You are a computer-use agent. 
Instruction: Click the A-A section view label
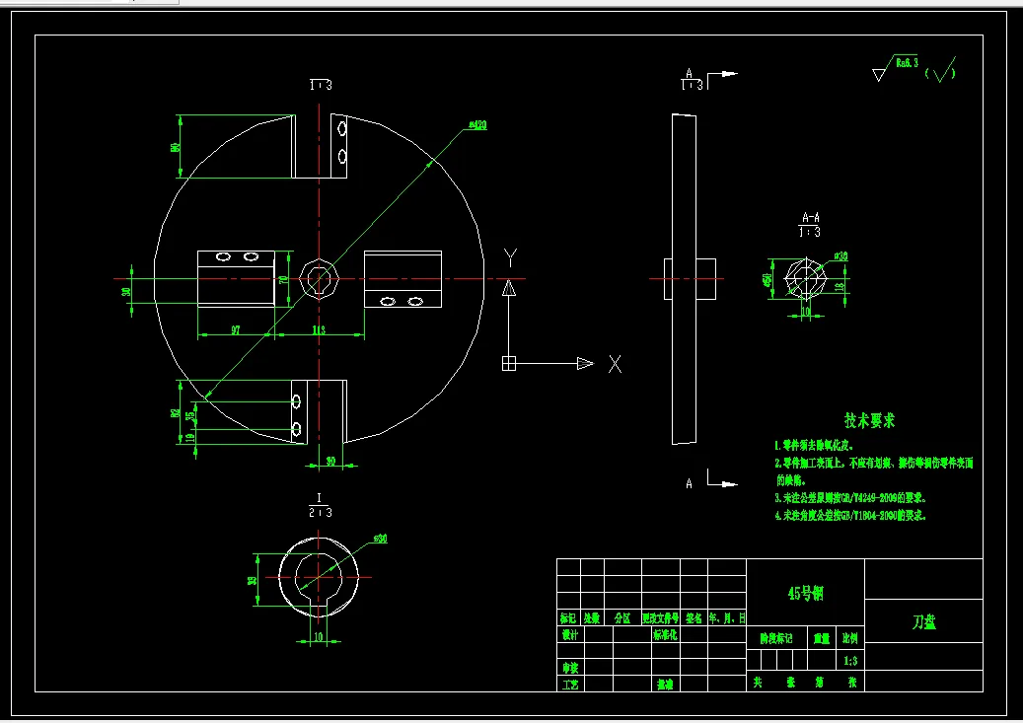click(810, 225)
